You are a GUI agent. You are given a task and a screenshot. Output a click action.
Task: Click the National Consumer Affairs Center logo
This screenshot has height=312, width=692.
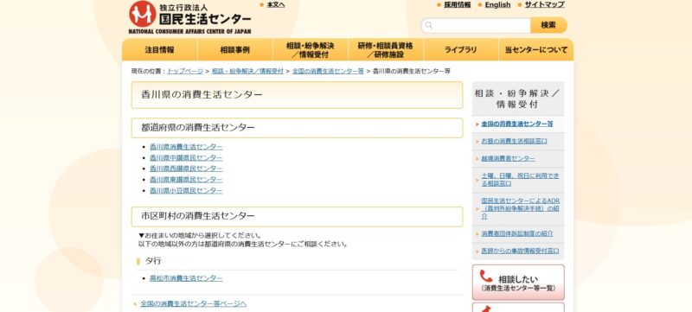click(x=189, y=17)
